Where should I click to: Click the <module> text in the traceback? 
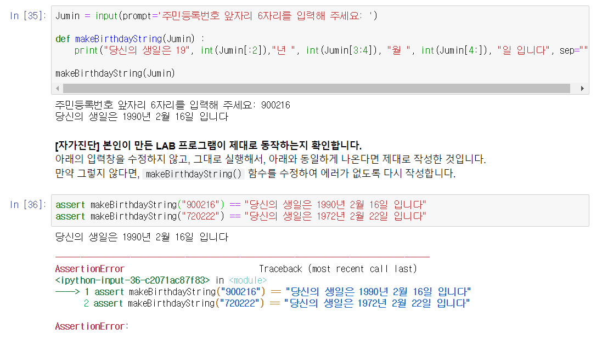click(x=248, y=280)
